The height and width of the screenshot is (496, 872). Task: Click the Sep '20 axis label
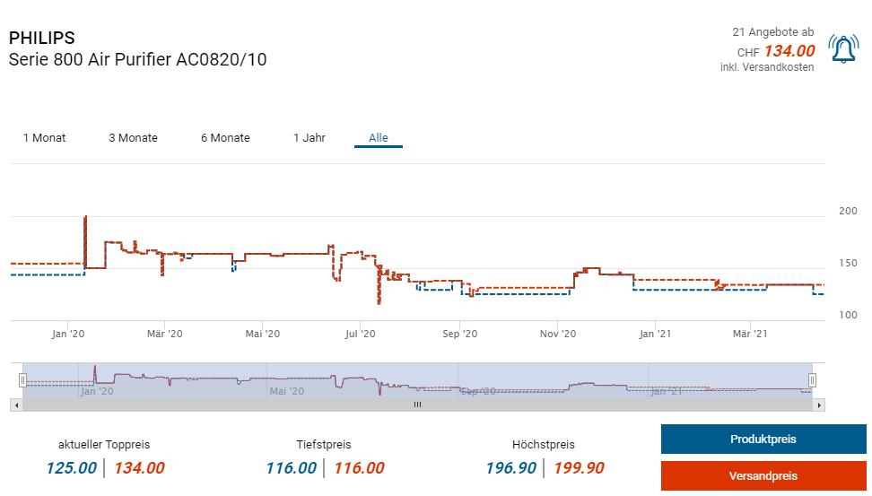tap(460, 334)
